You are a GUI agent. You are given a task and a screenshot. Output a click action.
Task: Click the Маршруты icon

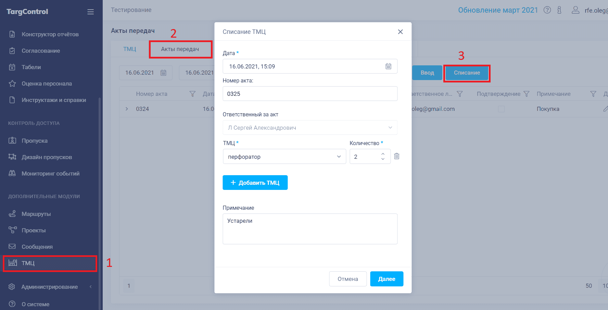tap(12, 214)
